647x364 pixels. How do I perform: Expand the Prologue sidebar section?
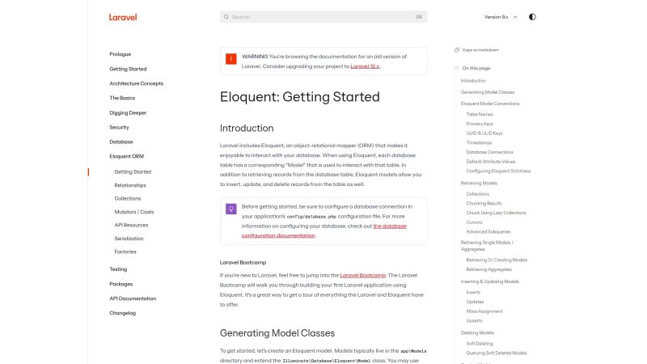click(120, 54)
